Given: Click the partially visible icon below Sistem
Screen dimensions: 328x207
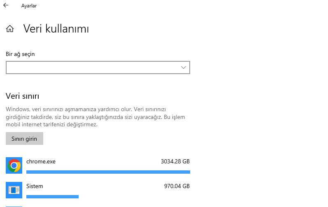Looking at the screenshot, I should coord(14,206).
